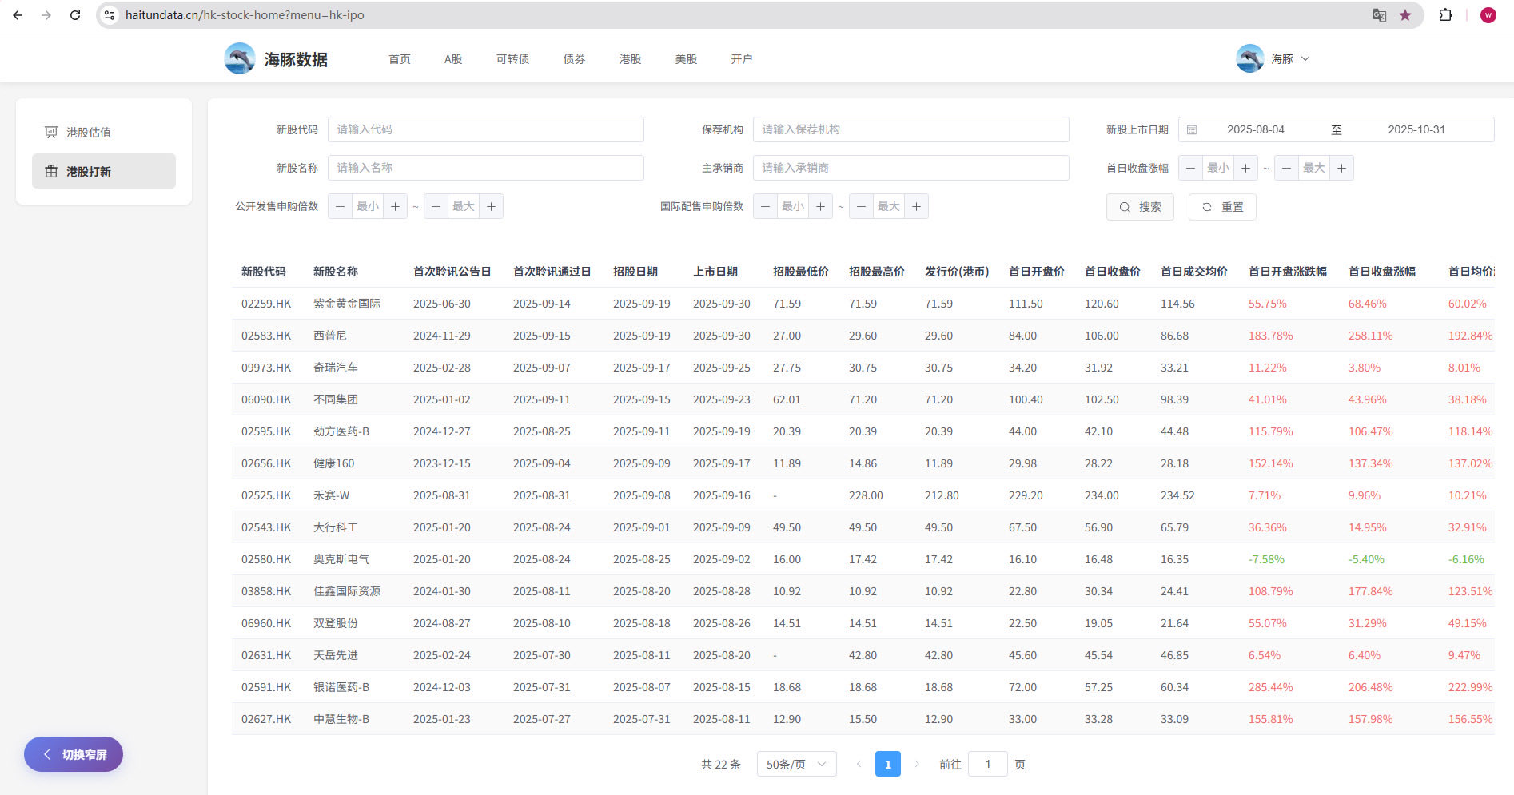The width and height of the screenshot is (1514, 795).
Task: Increase the 国际配售申购倍数 maximum value
Action: [x=916, y=206]
